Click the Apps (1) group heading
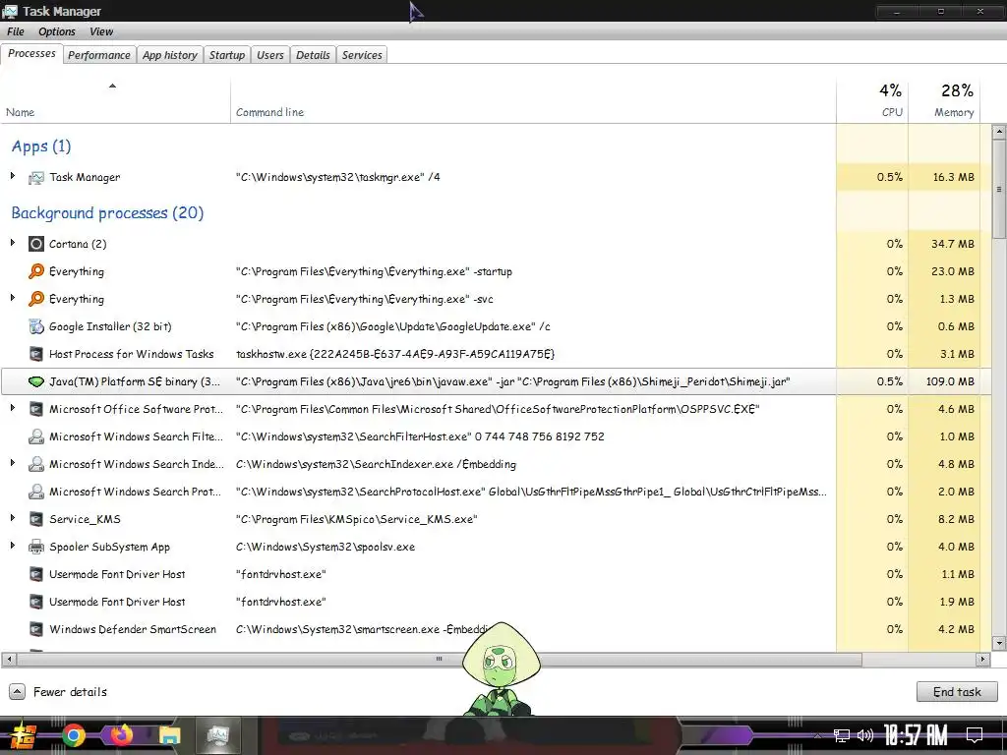 coord(41,146)
